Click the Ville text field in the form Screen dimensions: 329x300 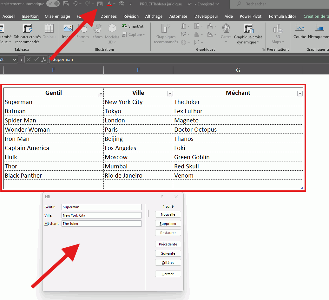pyautogui.click(x=101, y=215)
